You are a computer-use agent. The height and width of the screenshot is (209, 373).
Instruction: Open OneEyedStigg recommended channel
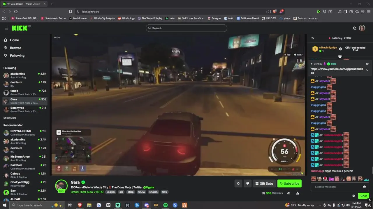25,184
